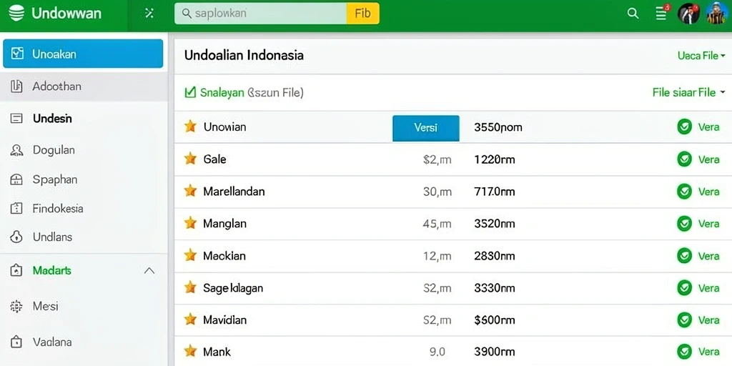The height and width of the screenshot is (366, 732).
Task: Click the Marellandan row name
Action: click(x=234, y=192)
